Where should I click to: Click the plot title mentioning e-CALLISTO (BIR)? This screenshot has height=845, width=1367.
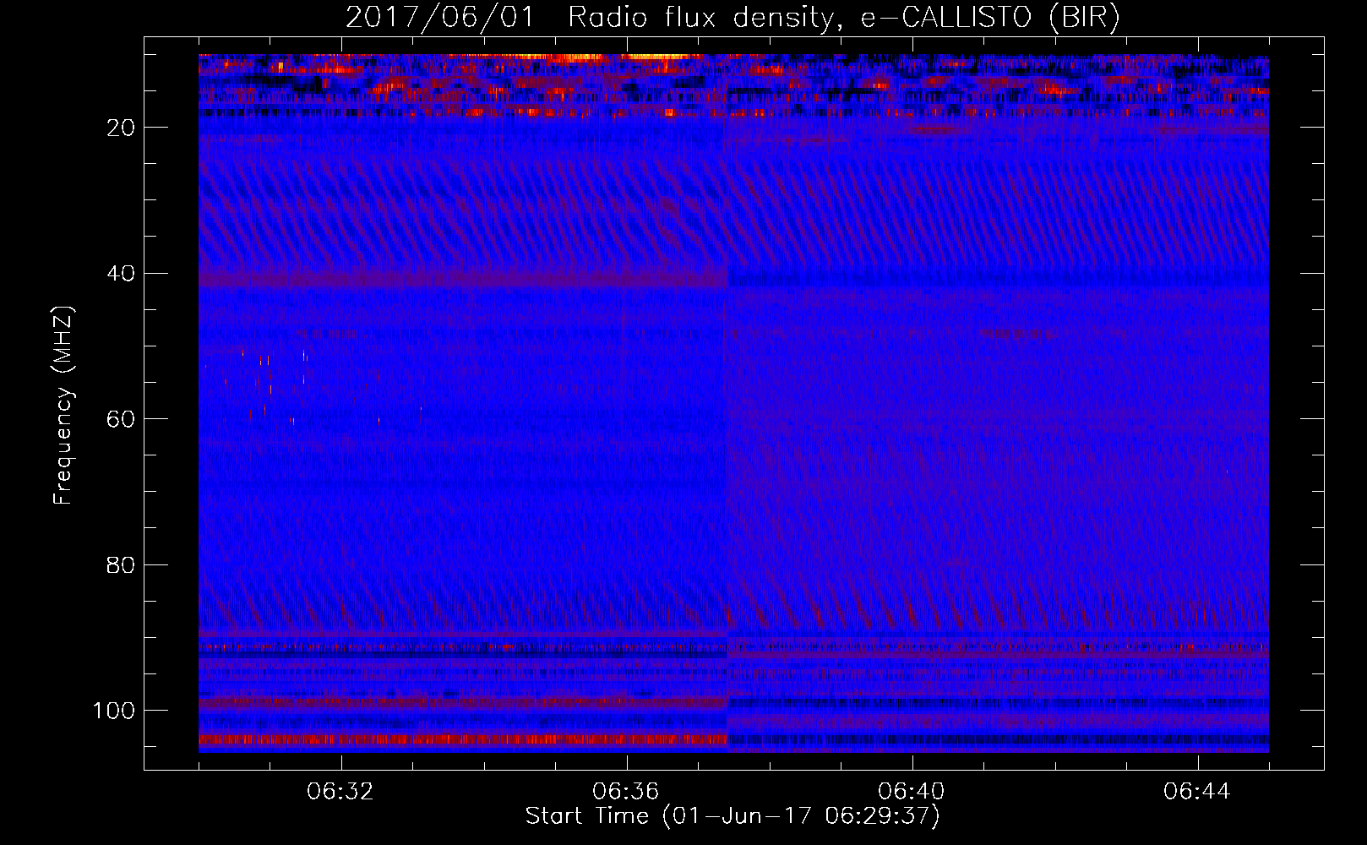pyautogui.click(x=733, y=18)
